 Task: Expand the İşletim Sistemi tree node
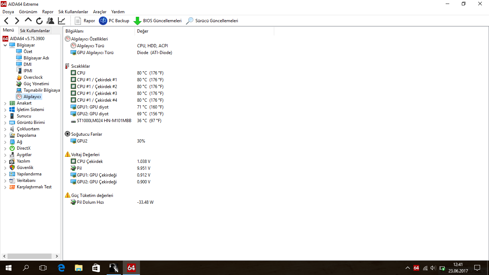pyautogui.click(x=5, y=110)
